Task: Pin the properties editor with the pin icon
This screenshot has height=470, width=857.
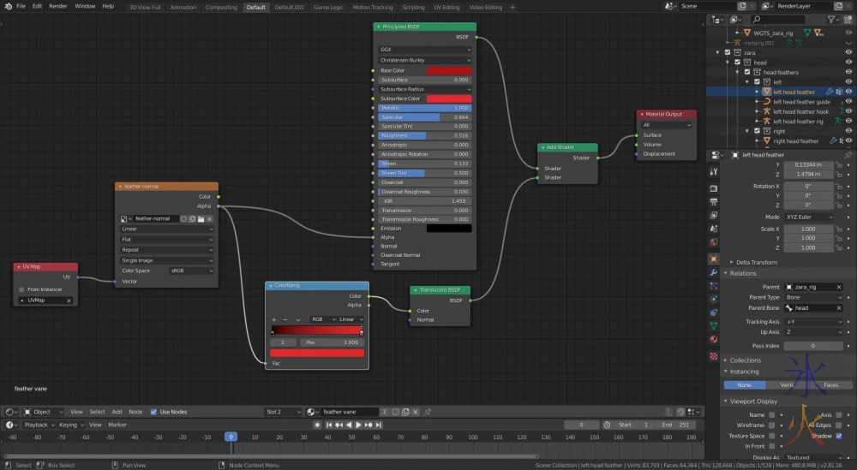Action: [847, 155]
